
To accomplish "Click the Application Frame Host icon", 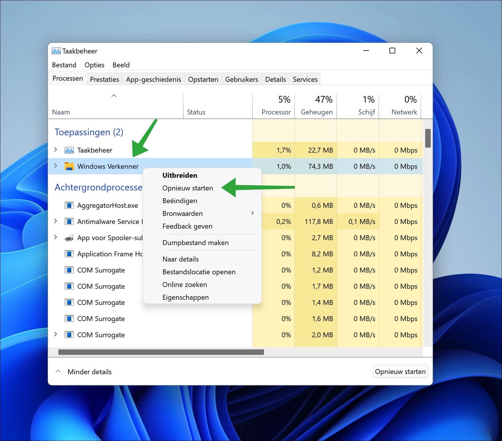I will pos(69,254).
